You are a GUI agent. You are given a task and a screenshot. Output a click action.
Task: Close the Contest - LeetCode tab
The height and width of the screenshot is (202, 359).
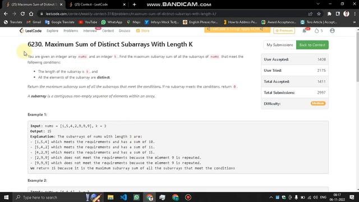pyautogui.click(x=124, y=4)
